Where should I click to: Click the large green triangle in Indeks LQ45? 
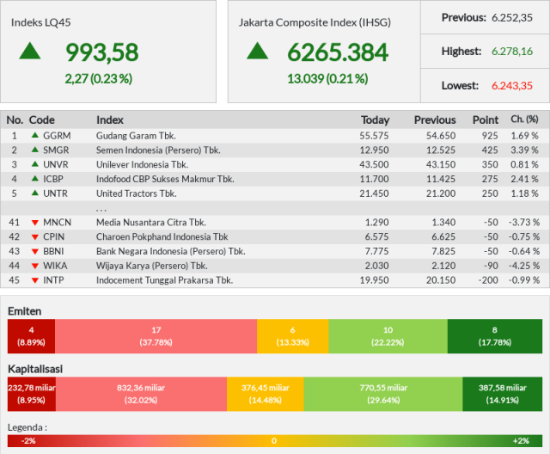pyautogui.click(x=30, y=51)
